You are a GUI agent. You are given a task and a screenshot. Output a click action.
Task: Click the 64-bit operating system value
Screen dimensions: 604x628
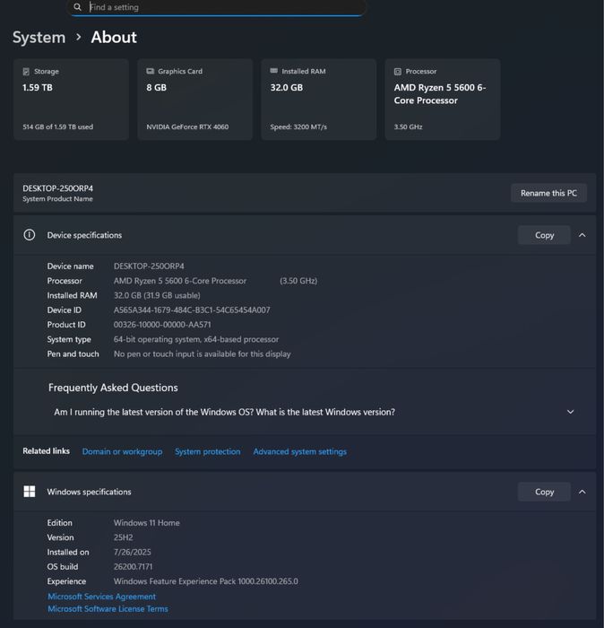(196, 339)
